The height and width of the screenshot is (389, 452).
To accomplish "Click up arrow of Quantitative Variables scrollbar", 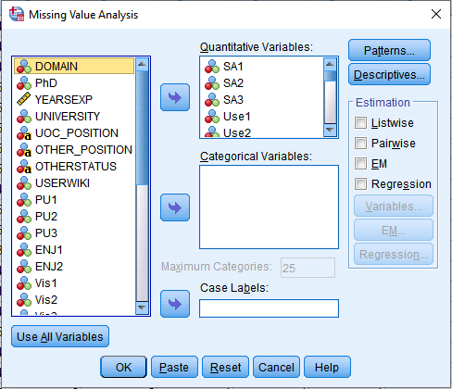I will click(330, 64).
